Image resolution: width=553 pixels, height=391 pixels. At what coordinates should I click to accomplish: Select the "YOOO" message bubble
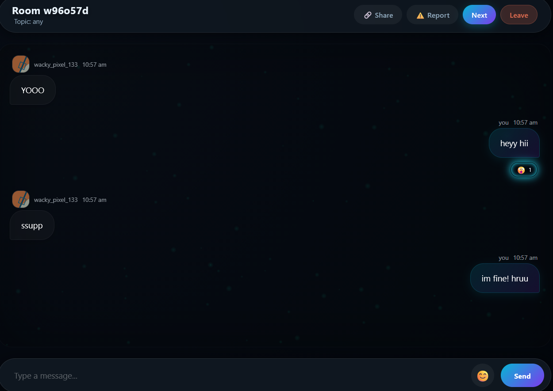32,90
